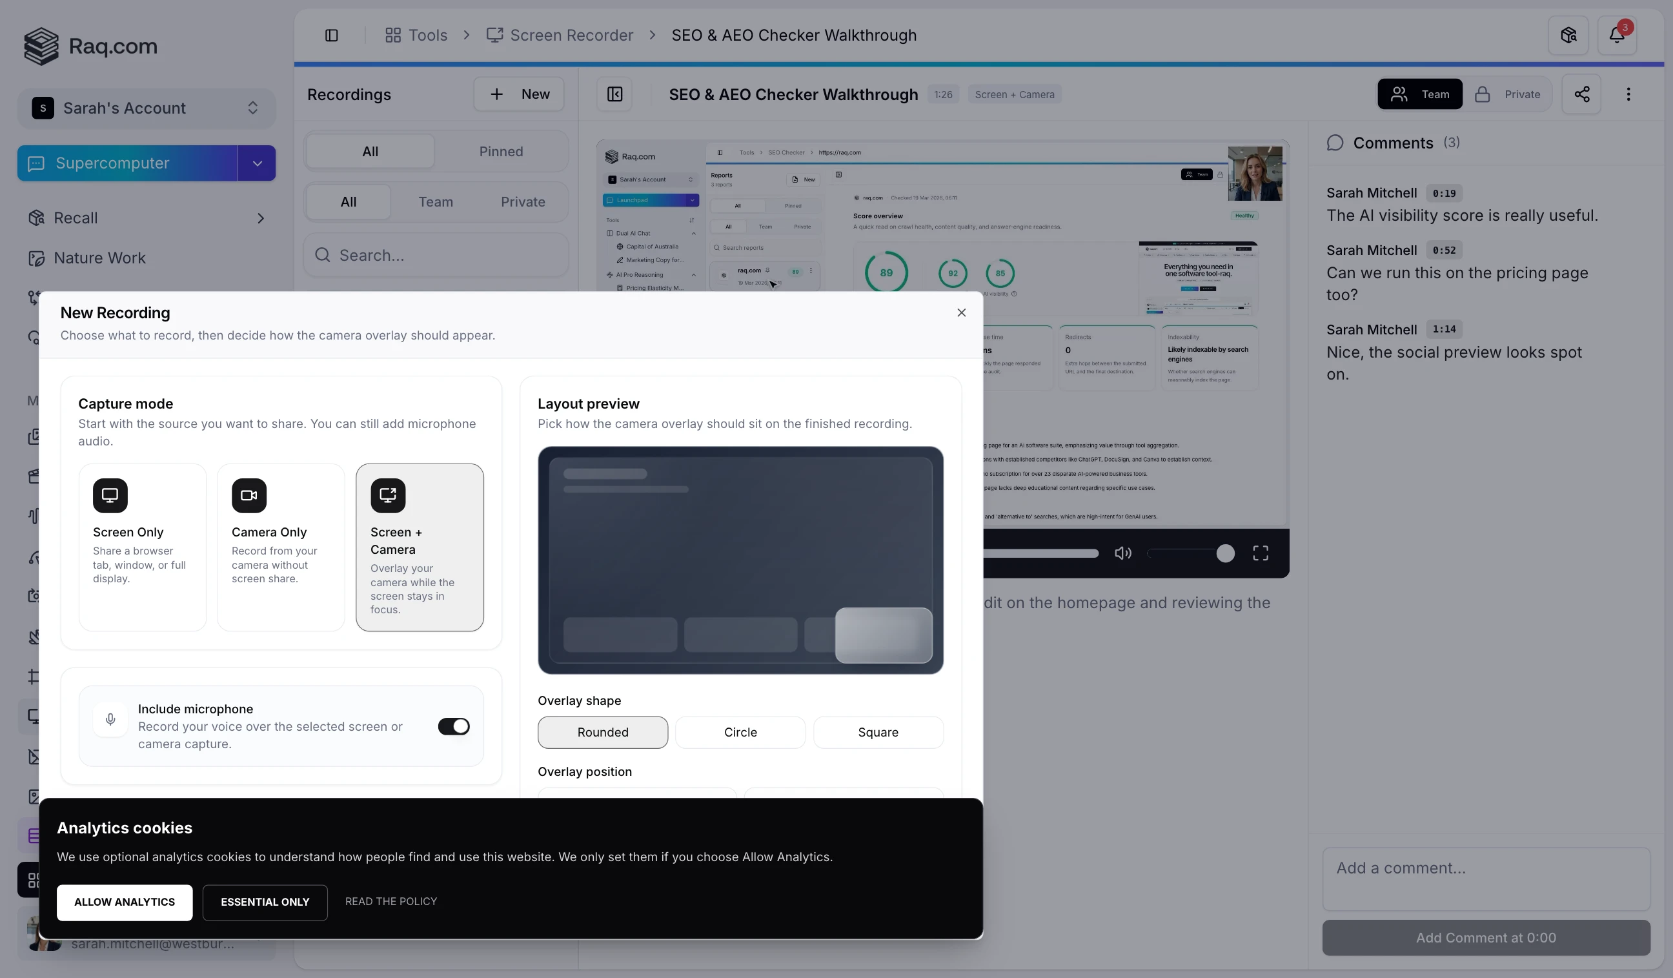Screen dimensions: 1673x978
Task: Click the Camera Only camera icon
Action: [249, 495]
